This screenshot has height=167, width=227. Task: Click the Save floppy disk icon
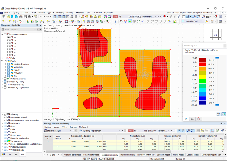click(25, 17)
